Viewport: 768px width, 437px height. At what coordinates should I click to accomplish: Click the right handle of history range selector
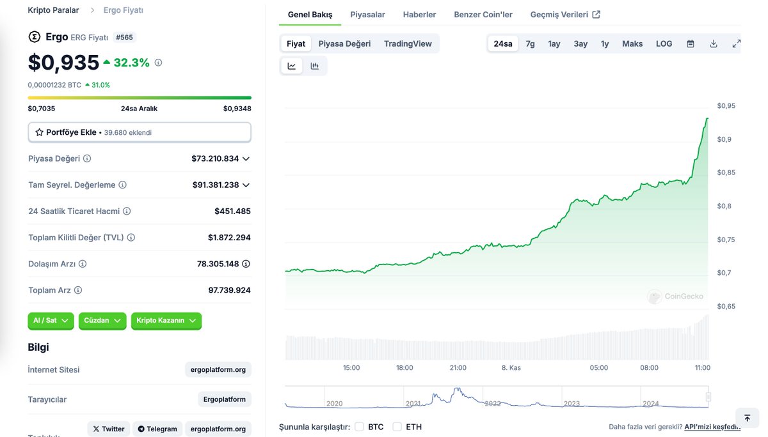tap(708, 397)
